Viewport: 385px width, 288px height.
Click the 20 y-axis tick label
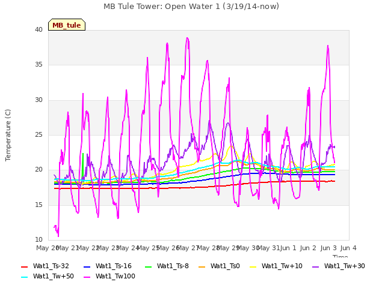(x=38, y=170)
